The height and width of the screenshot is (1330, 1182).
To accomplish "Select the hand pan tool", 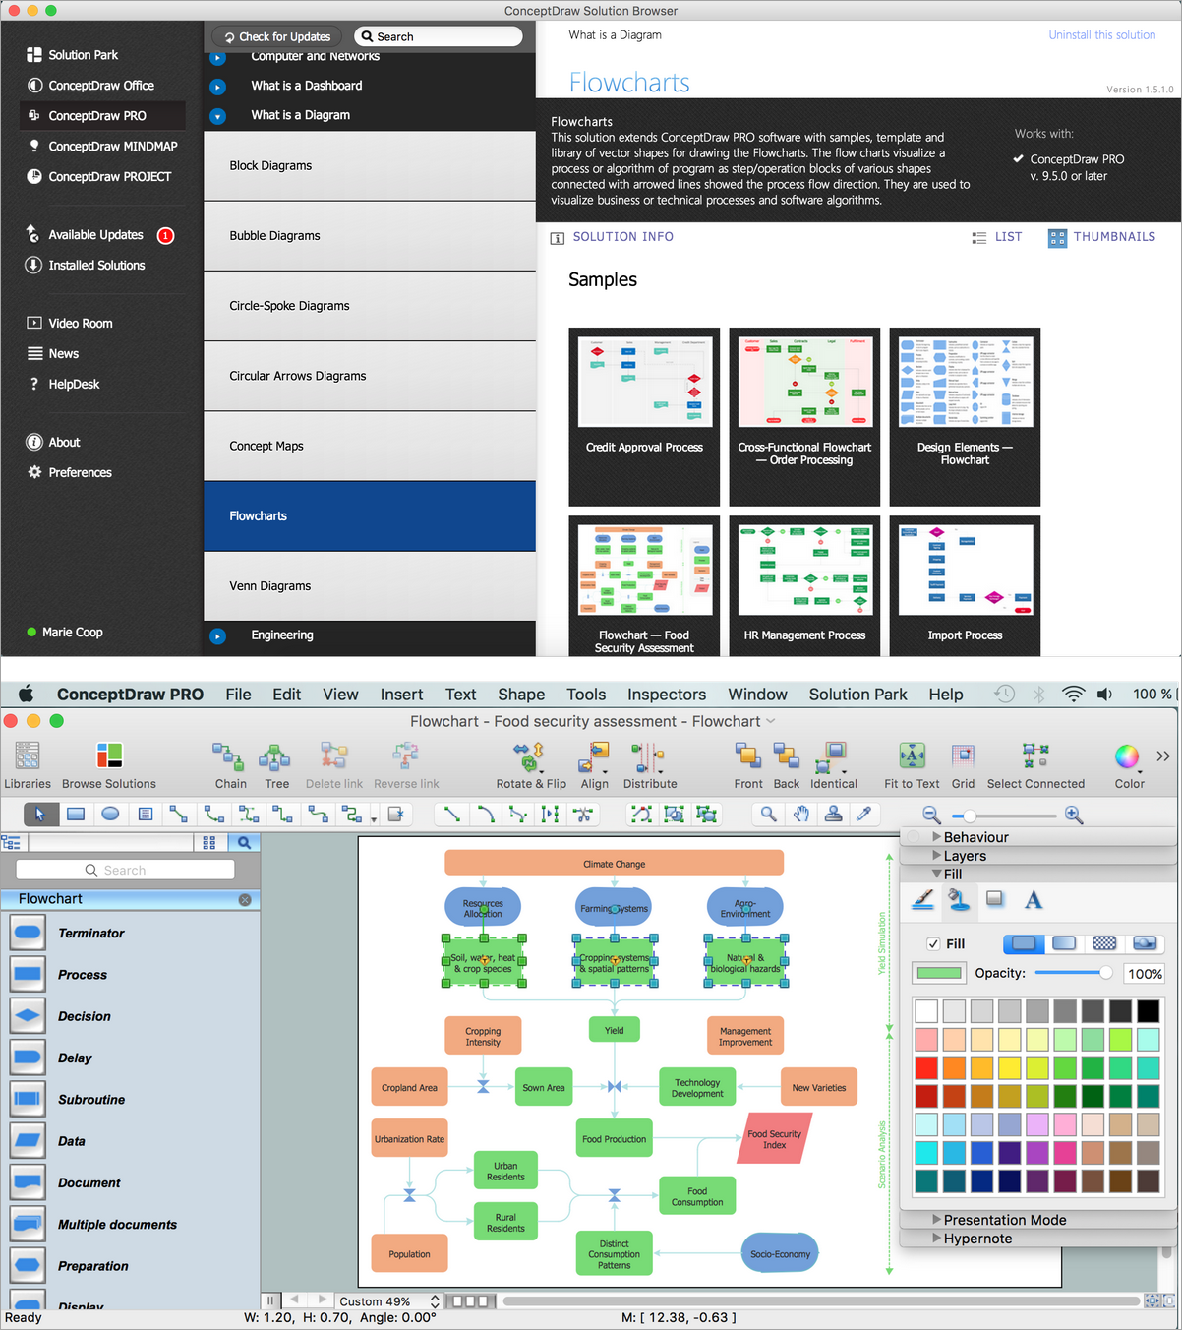I will tap(801, 815).
